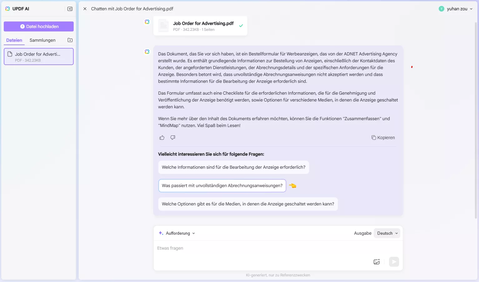
Task: Click the AI avatar beside the response
Action: 147,52
